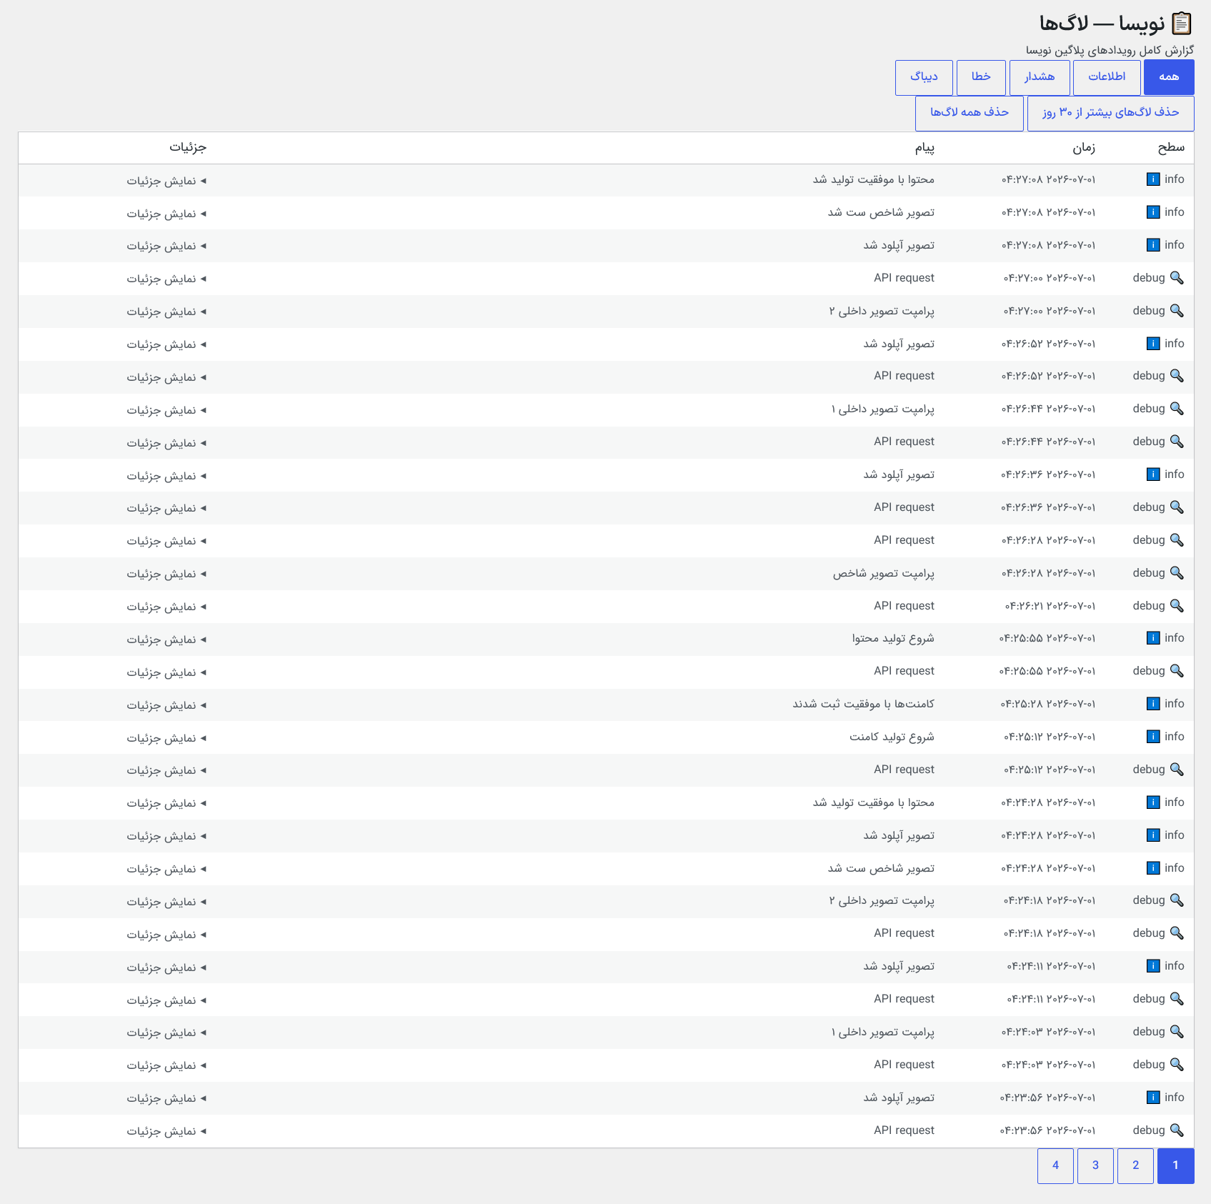Go to pagination page 2
The width and height of the screenshot is (1211, 1204).
1135,1165
